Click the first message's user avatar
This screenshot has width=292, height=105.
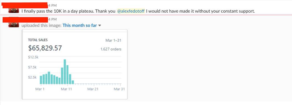14,11
